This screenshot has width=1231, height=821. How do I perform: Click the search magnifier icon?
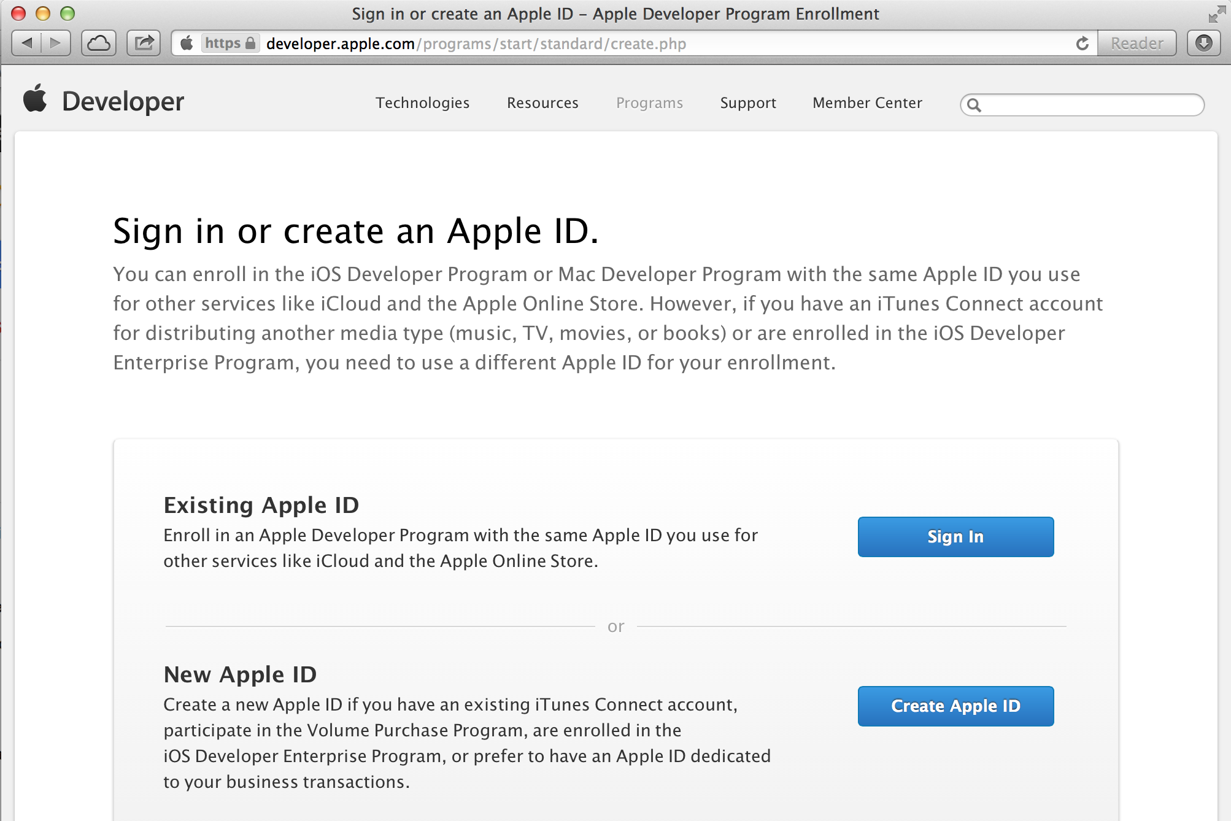click(x=974, y=105)
